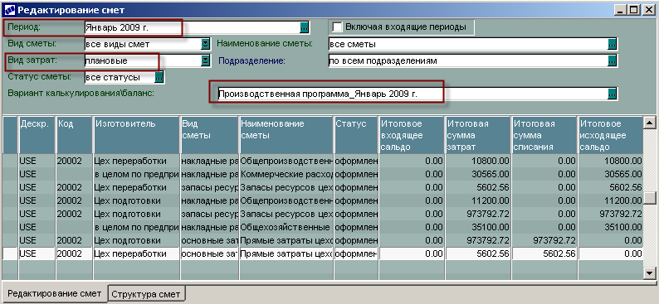Click the Наименование сметы field все сметы

[468, 44]
